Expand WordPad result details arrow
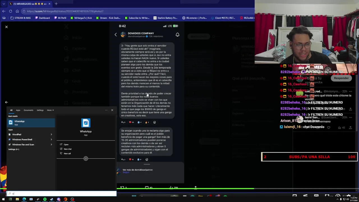This screenshot has height=202, width=359. 51,134
